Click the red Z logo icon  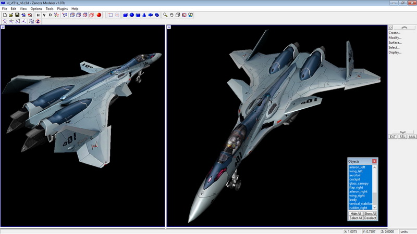coord(38,21)
